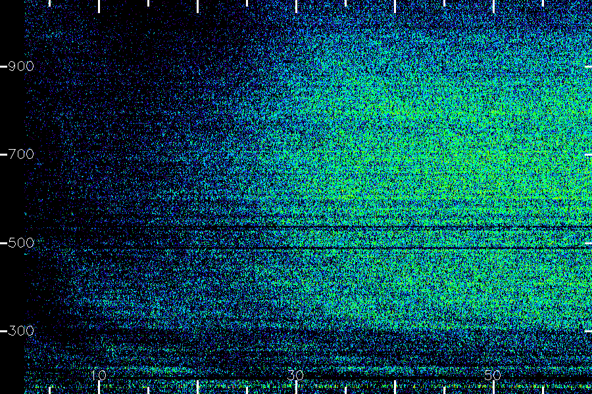Click the 700 y-axis label
The height and width of the screenshot is (394, 592).
point(21,154)
